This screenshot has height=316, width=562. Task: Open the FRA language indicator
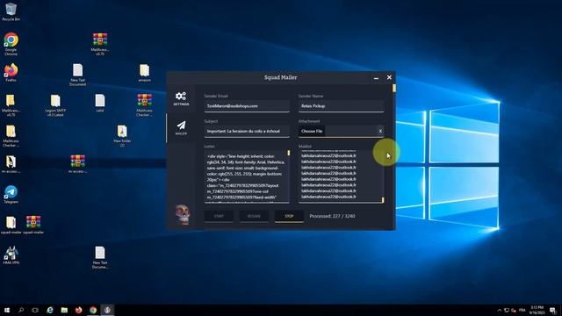pyautogui.click(x=522, y=310)
